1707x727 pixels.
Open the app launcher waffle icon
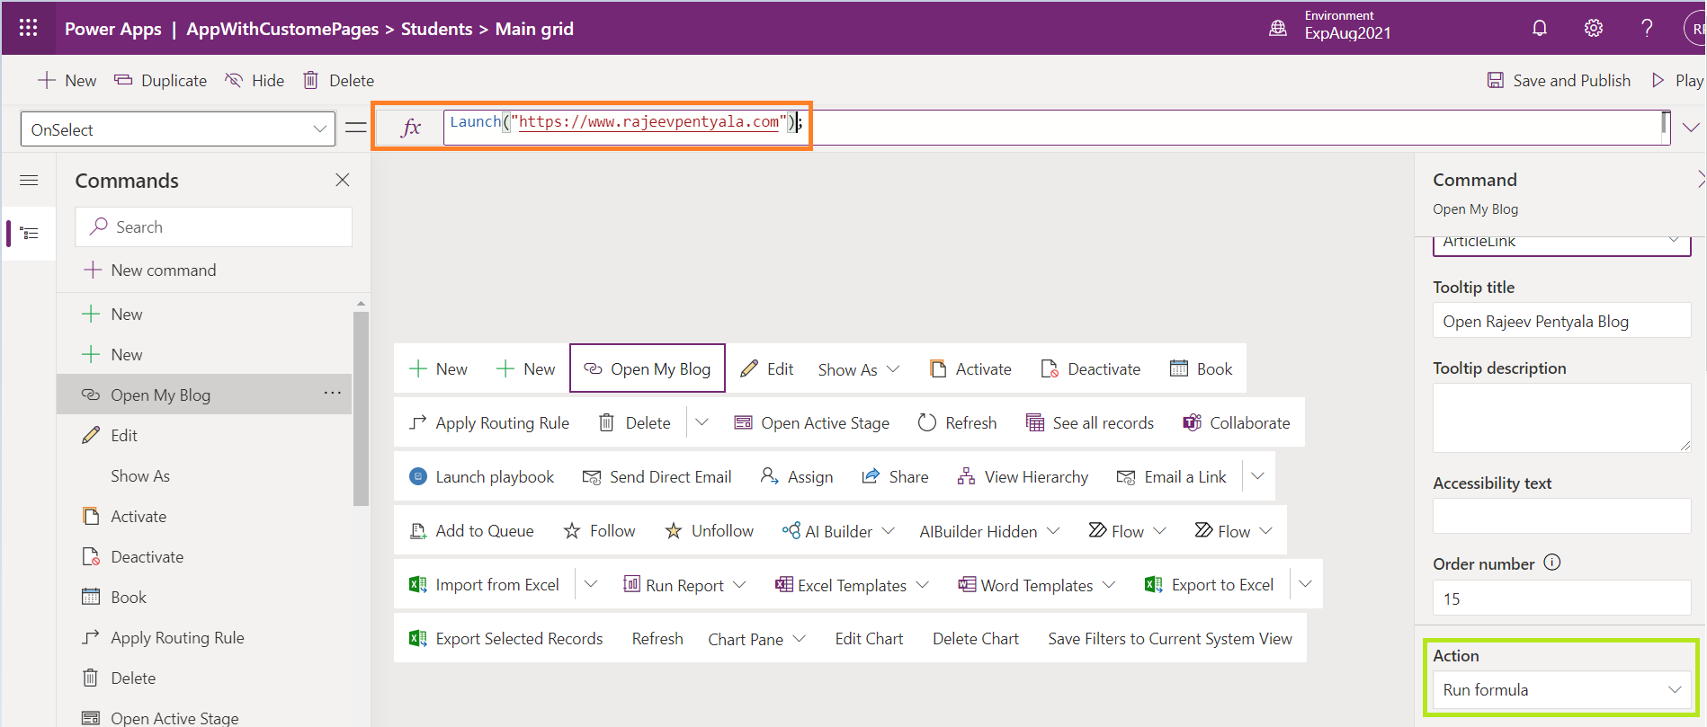pyautogui.click(x=28, y=28)
